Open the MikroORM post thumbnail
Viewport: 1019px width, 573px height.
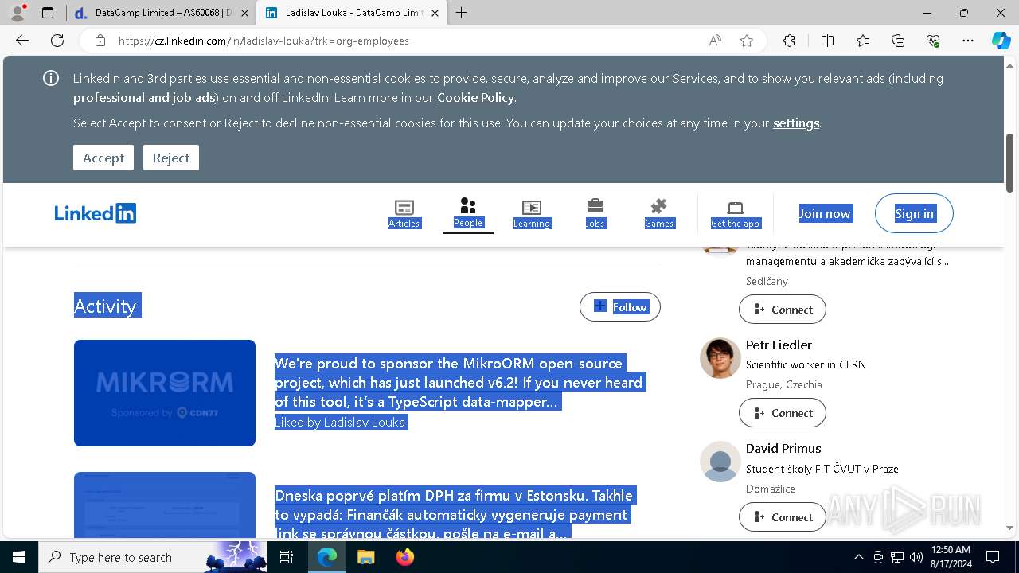tap(165, 393)
